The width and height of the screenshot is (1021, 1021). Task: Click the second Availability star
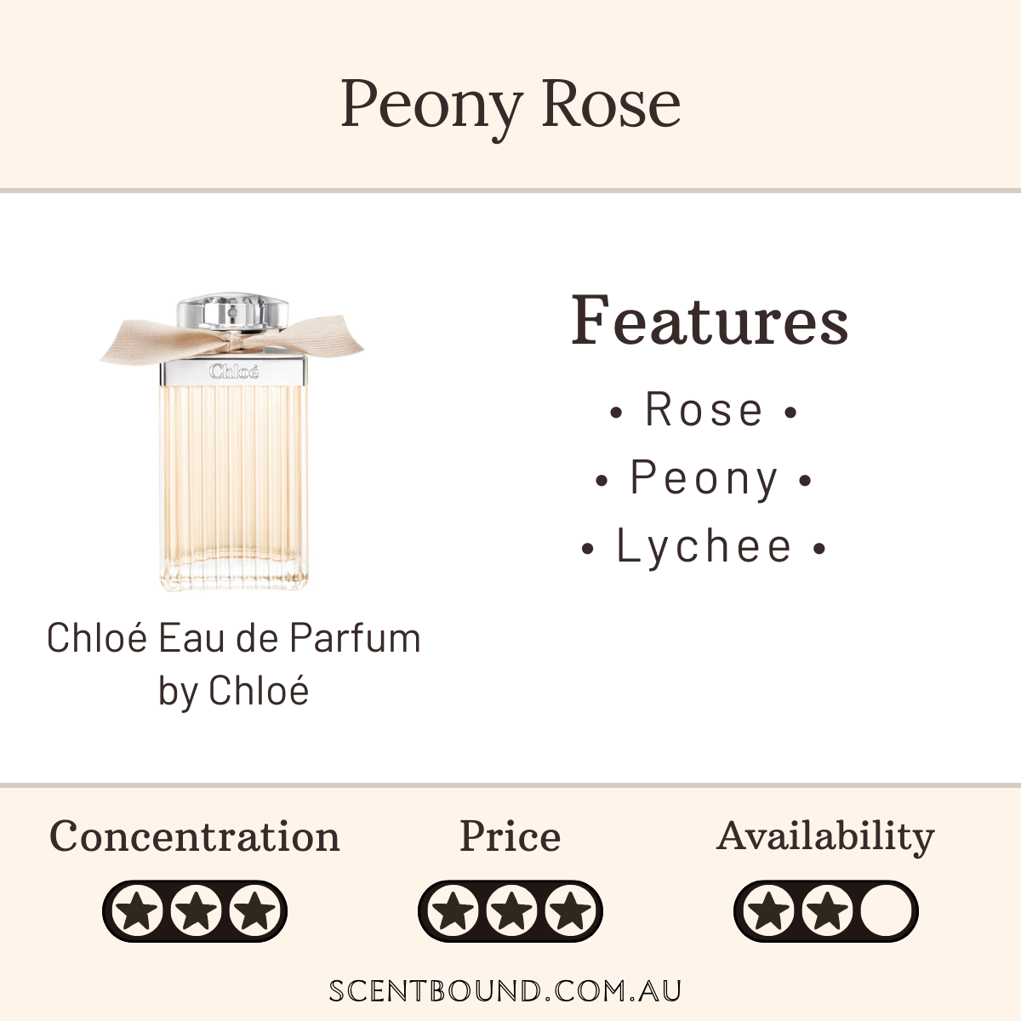(826, 911)
